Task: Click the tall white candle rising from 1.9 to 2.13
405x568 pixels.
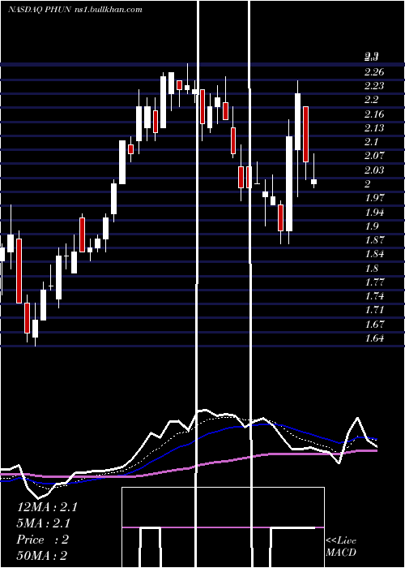Action: [289, 183]
